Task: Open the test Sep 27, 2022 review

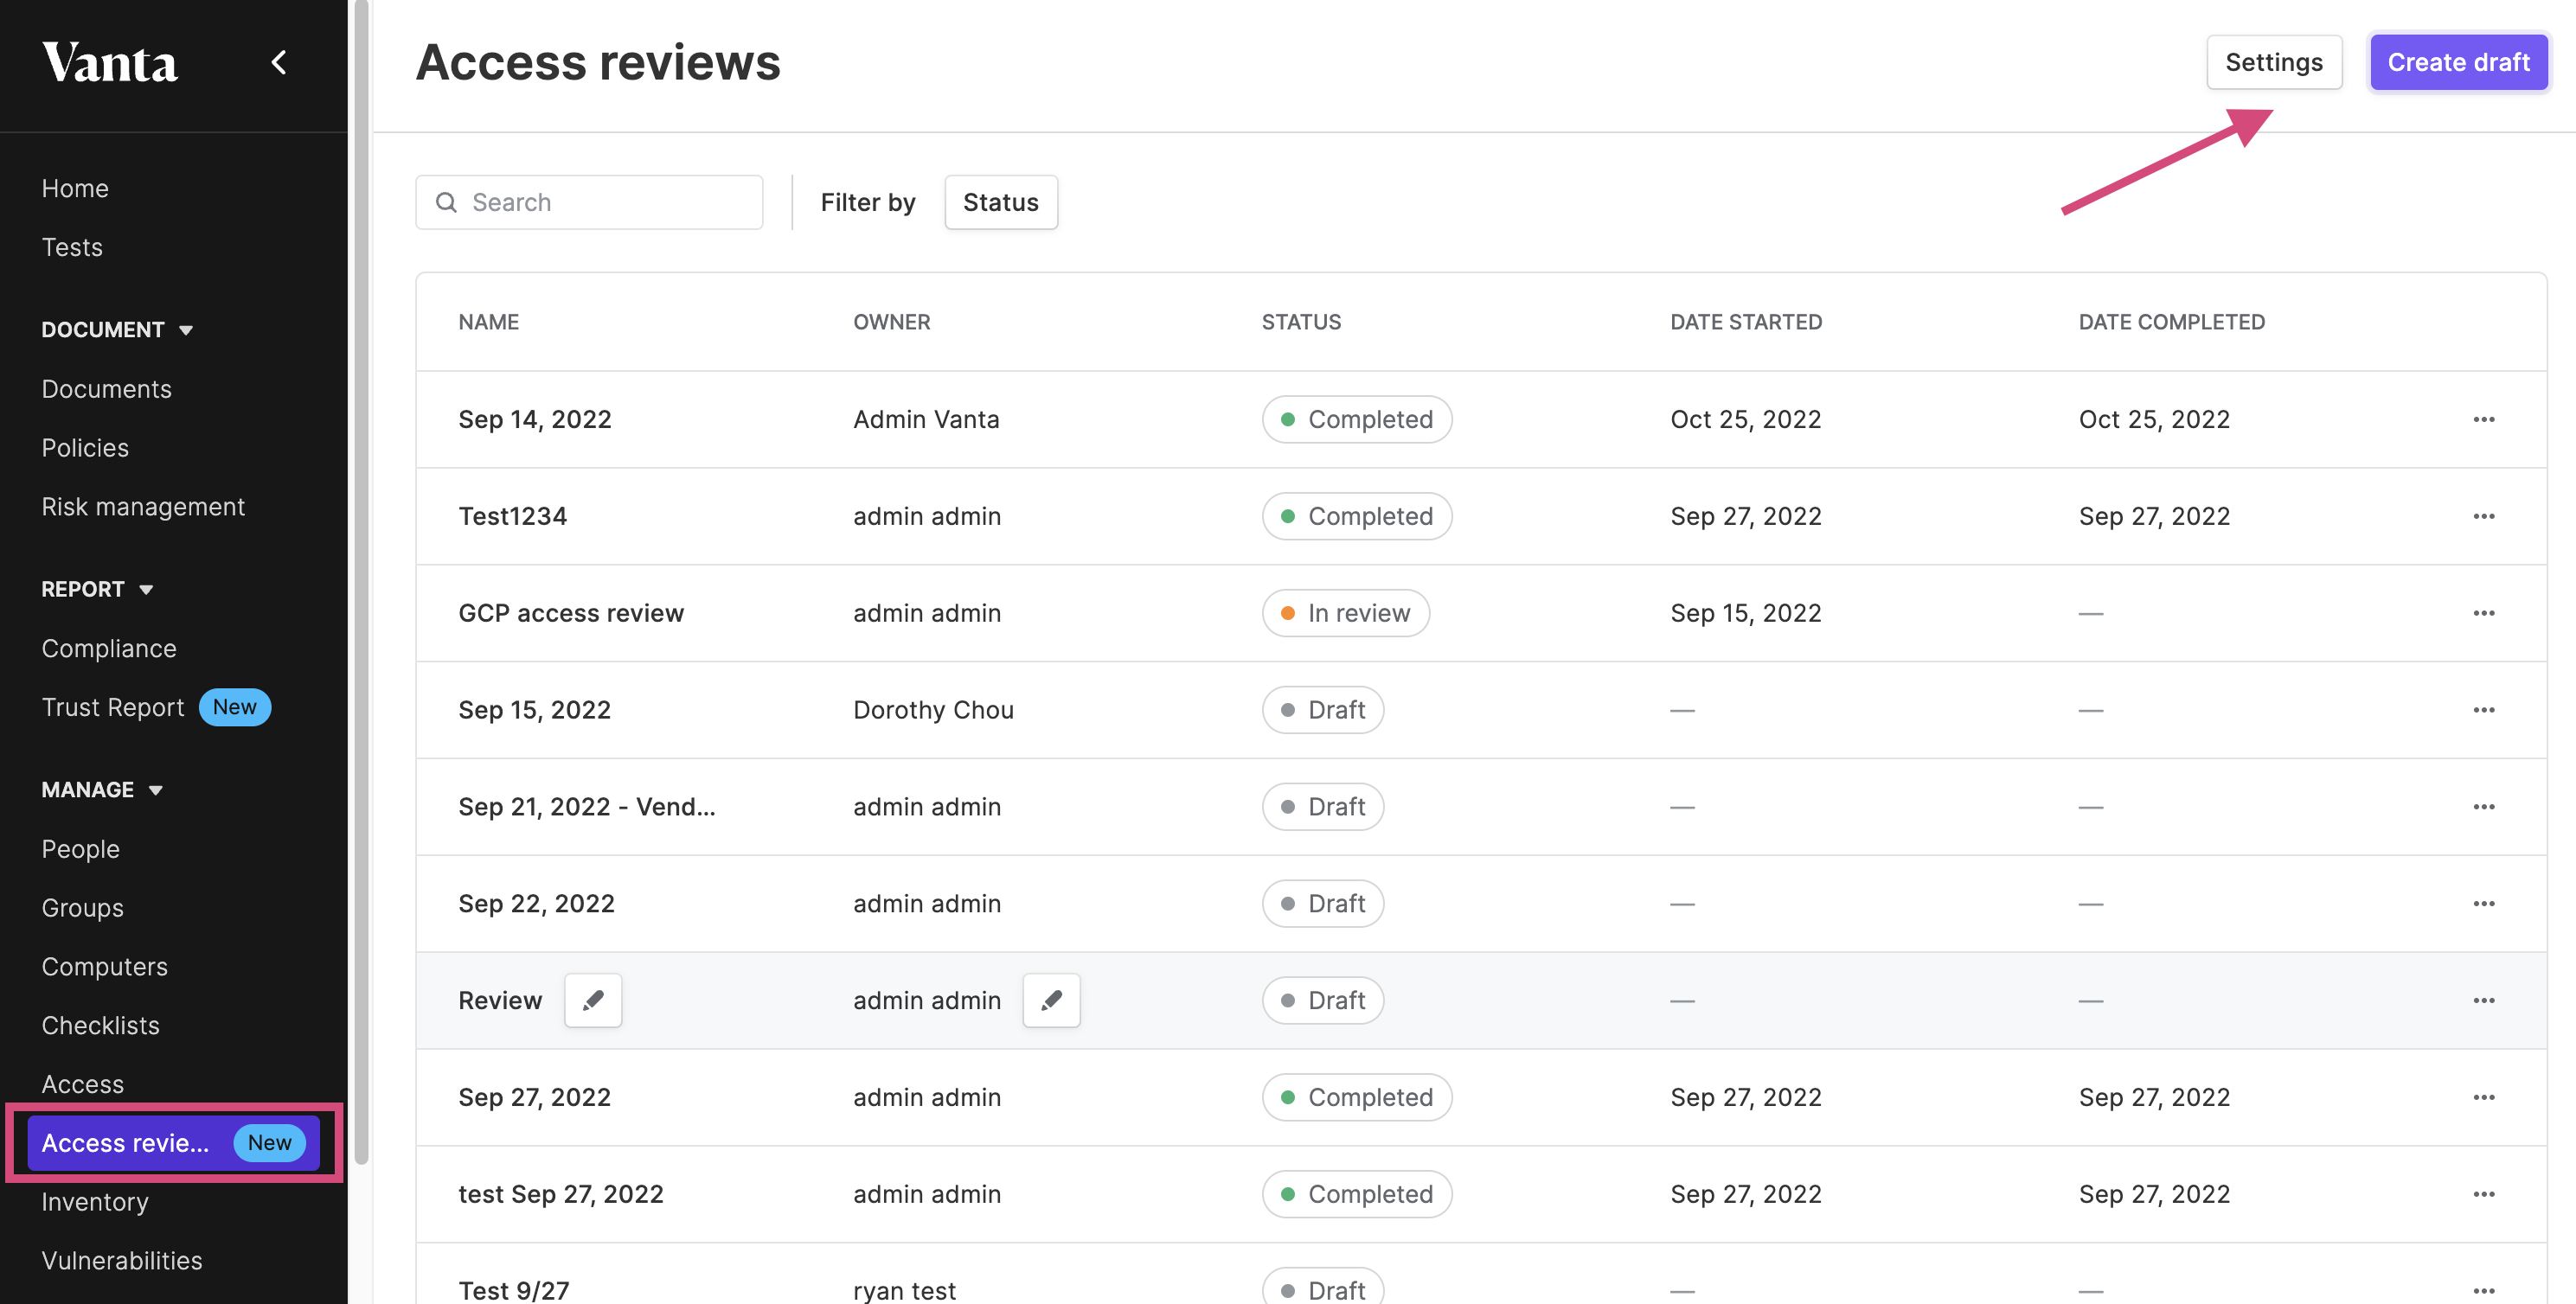Action: click(561, 1194)
